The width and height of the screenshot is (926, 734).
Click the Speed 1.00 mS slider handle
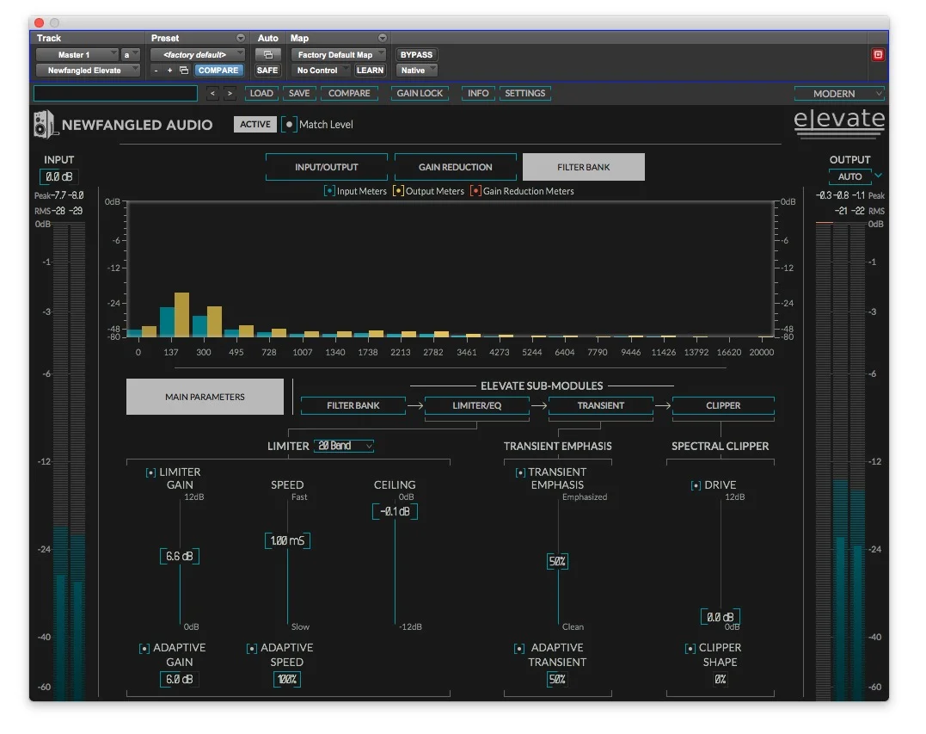(x=288, y=540)
